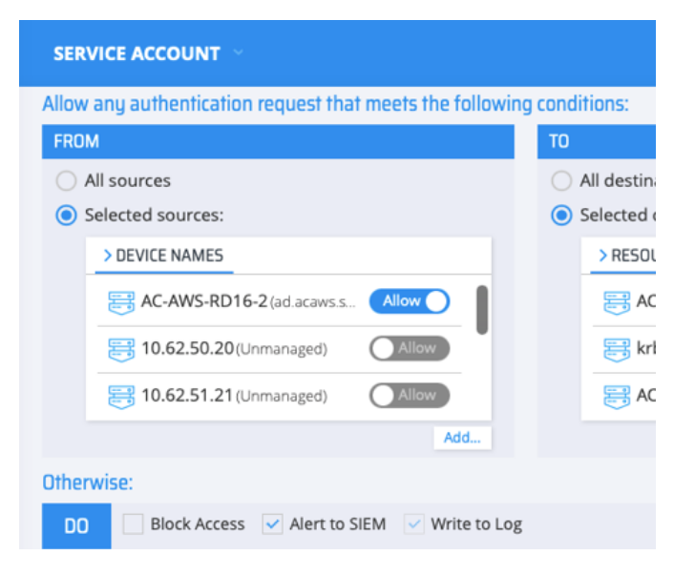Click the Add... button under device list
The image size is (674, 576).
click(x=462, y=438)
